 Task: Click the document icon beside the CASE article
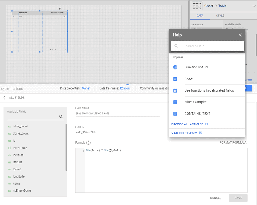point(175,79)
